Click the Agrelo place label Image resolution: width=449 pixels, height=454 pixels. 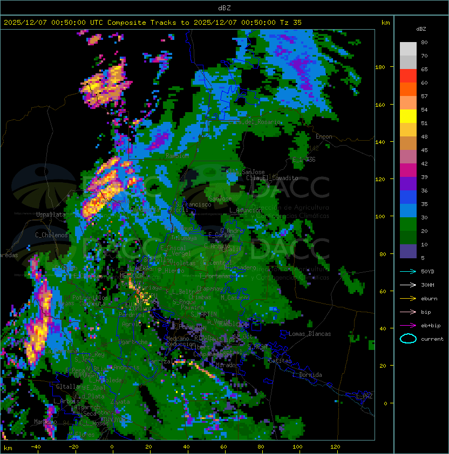pyautogui.click(x=132, y=324)
